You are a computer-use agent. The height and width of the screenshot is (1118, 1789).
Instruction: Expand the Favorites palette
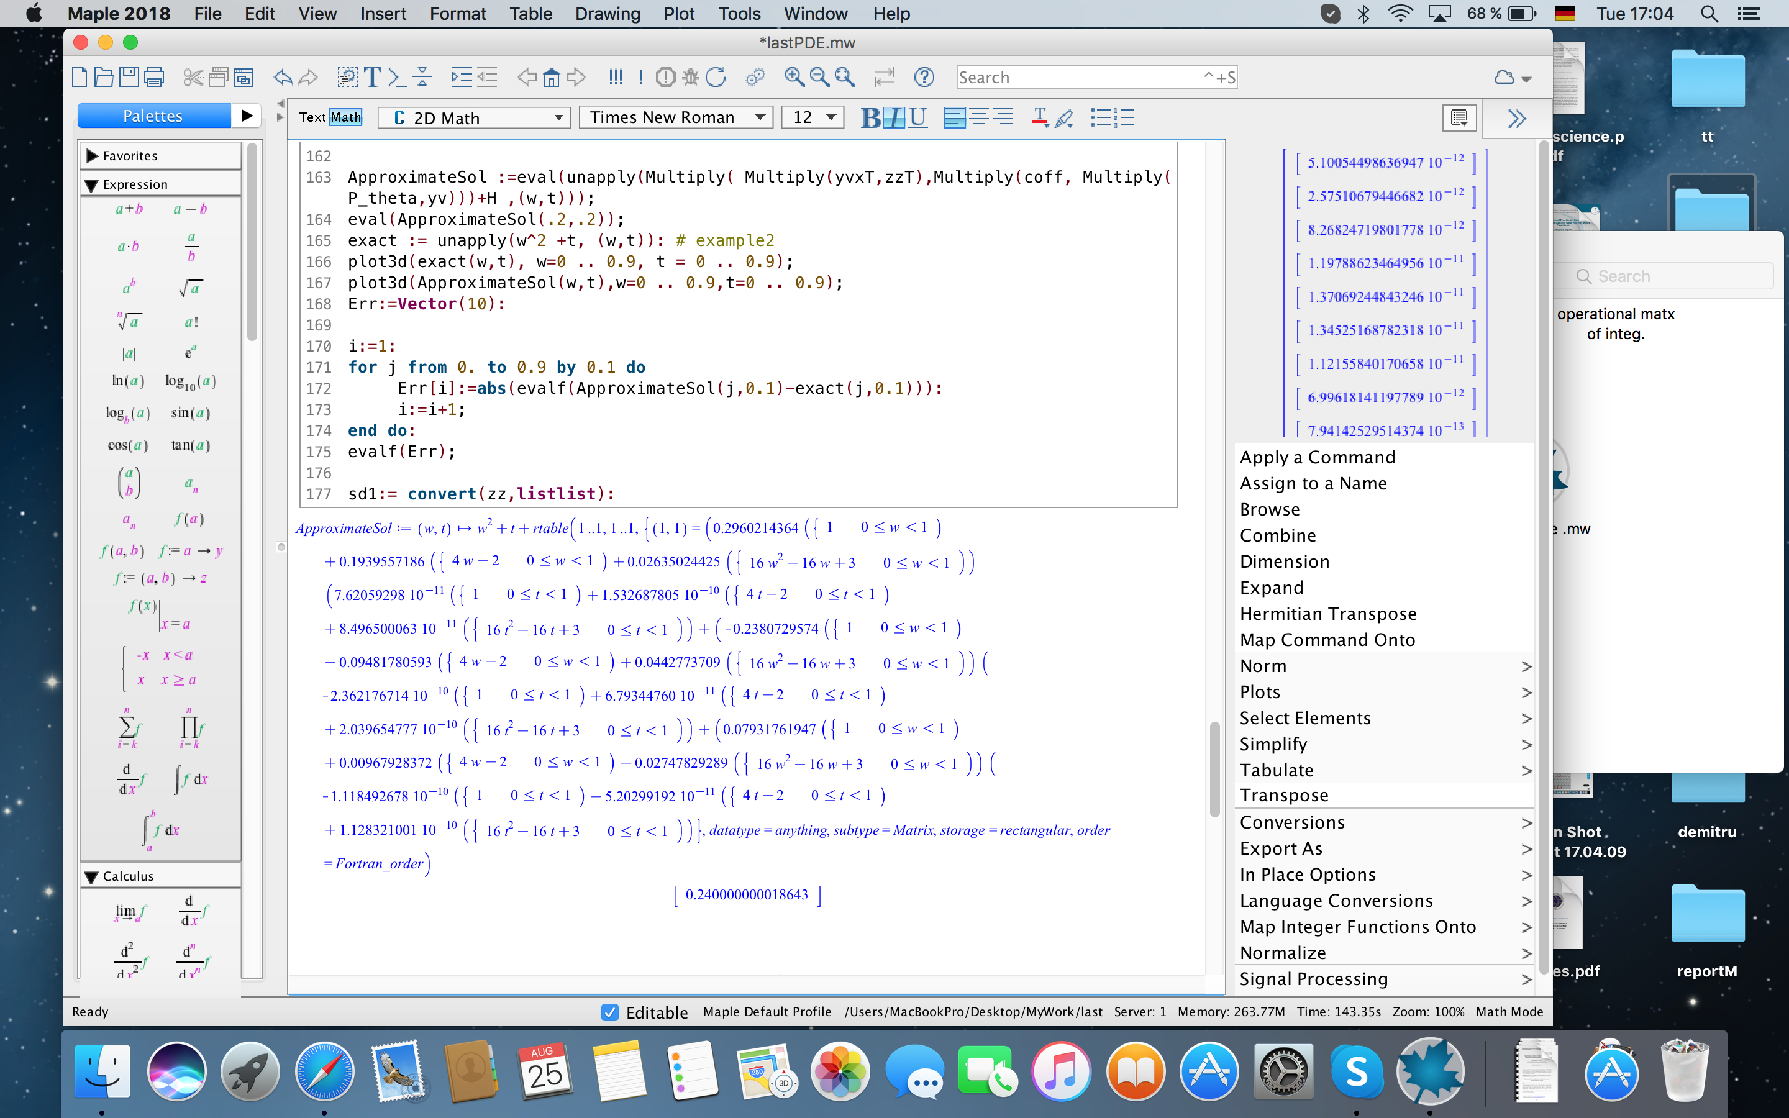[92, 156]
